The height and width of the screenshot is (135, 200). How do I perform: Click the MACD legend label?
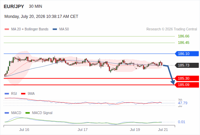[x=16, y=113]
